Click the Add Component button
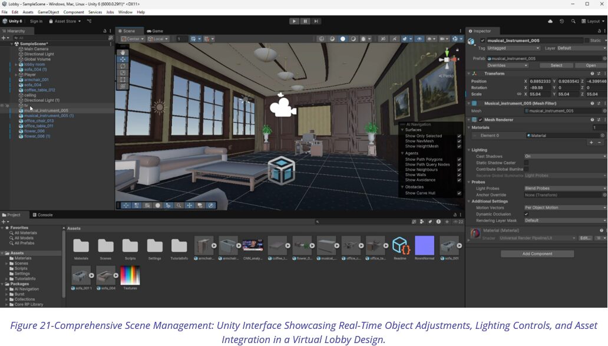 [x=537, y=254]
